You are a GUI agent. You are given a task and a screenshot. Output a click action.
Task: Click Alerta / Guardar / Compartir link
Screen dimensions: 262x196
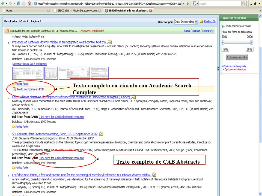[x=199, y=31]
